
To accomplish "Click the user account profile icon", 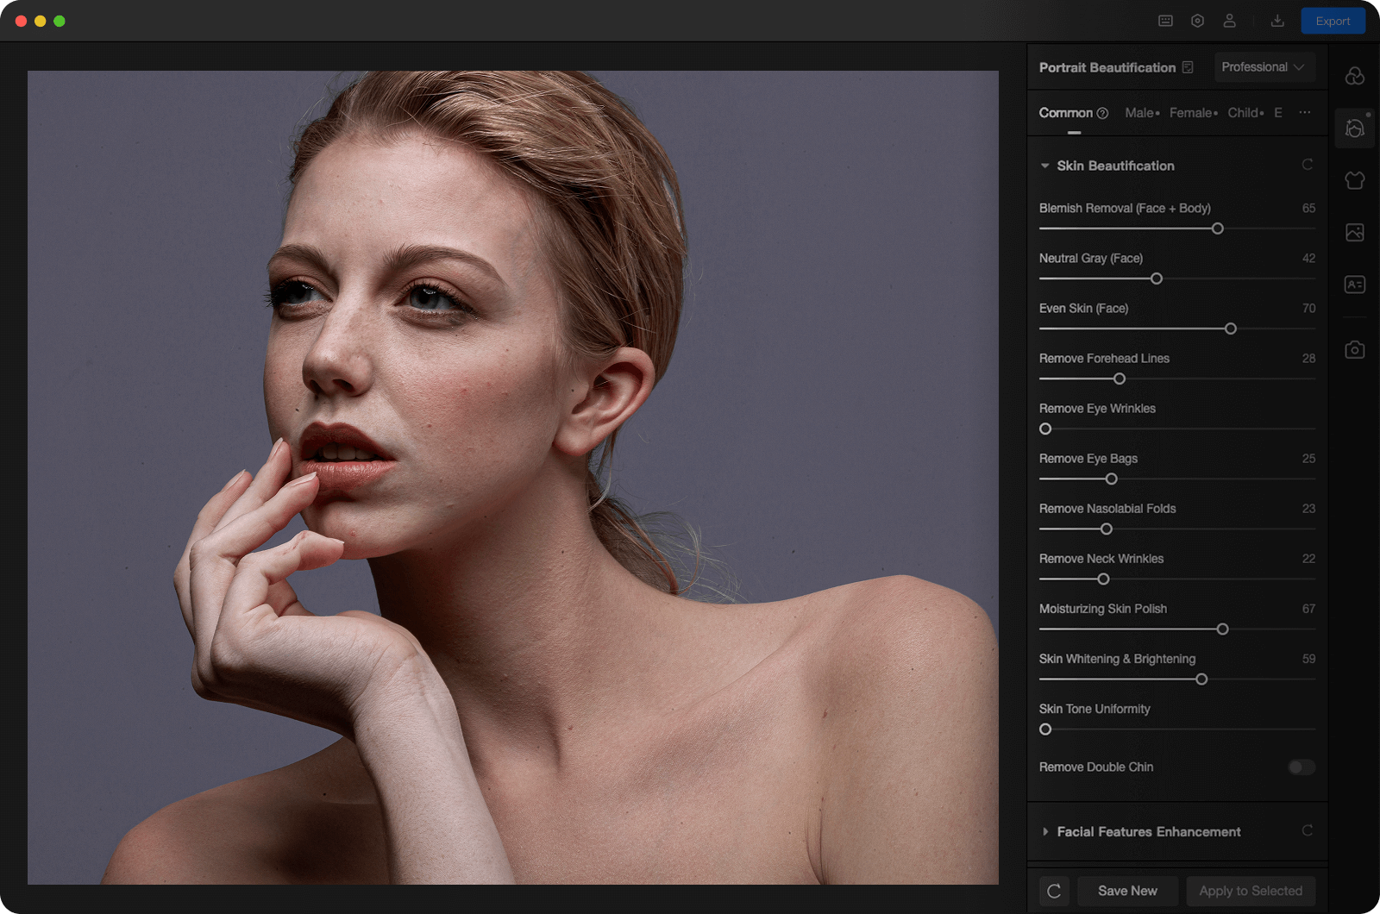I will (1229, 21).
